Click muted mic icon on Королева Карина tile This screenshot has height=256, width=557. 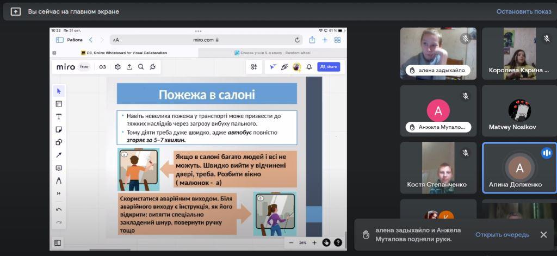(547, 39)
